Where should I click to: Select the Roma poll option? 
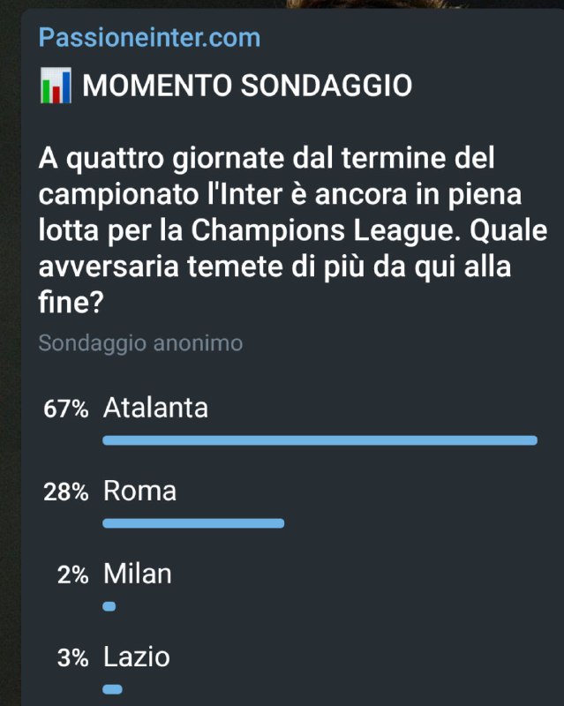[x=139, y=491]
